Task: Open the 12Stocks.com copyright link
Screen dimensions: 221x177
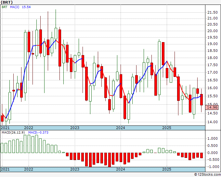Action: tap(207, 175)
